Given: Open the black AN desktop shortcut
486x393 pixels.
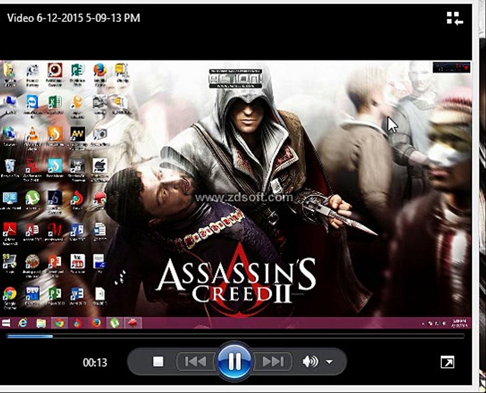Looking at the screenshot, I should (x=78, y=138).
